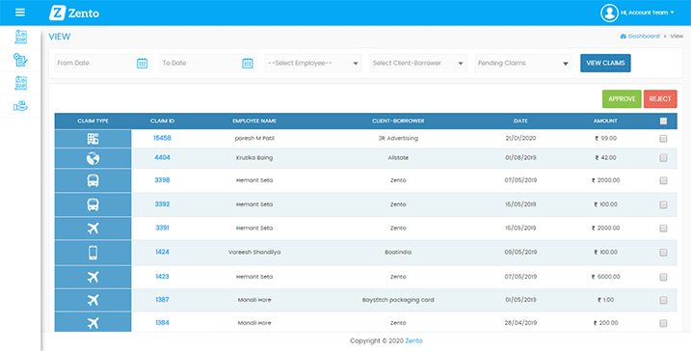Open To Date calendar icon
Screen dimensions: 691x351
coord(248,63)
